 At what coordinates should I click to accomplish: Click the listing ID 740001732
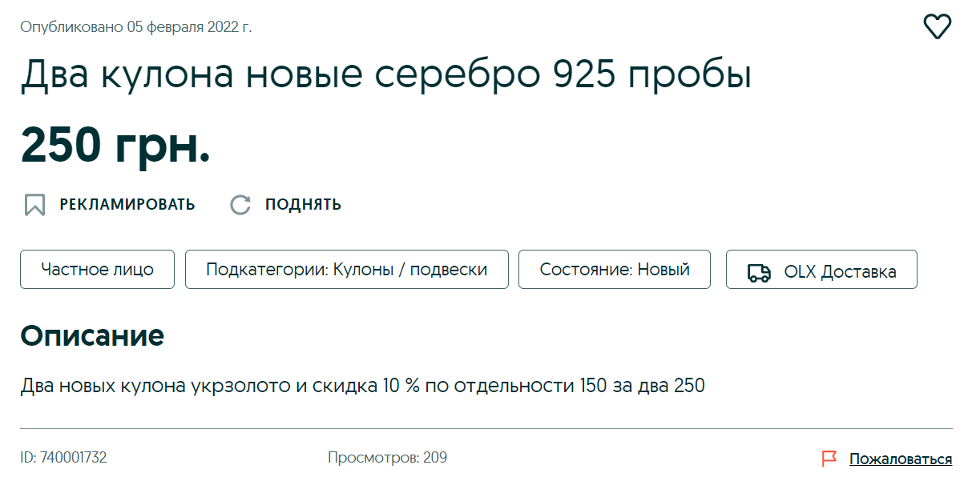click(63, 458)
